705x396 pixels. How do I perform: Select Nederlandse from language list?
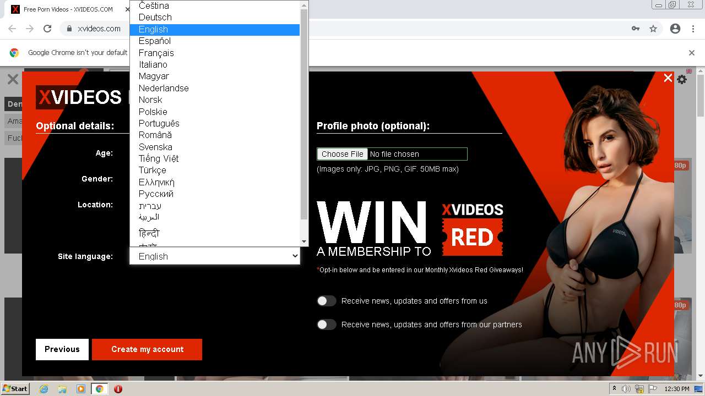(x=215, y=88)
